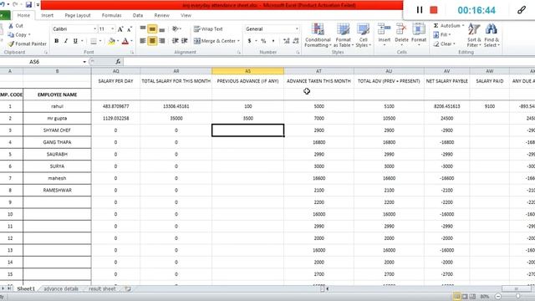This screenshot has width=535, height=301.
Task: Click Wrap Text button
Action: click(208, 29)
